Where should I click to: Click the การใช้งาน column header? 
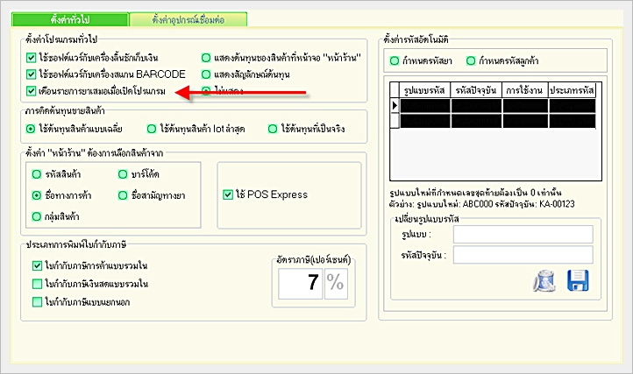point(525,90)
